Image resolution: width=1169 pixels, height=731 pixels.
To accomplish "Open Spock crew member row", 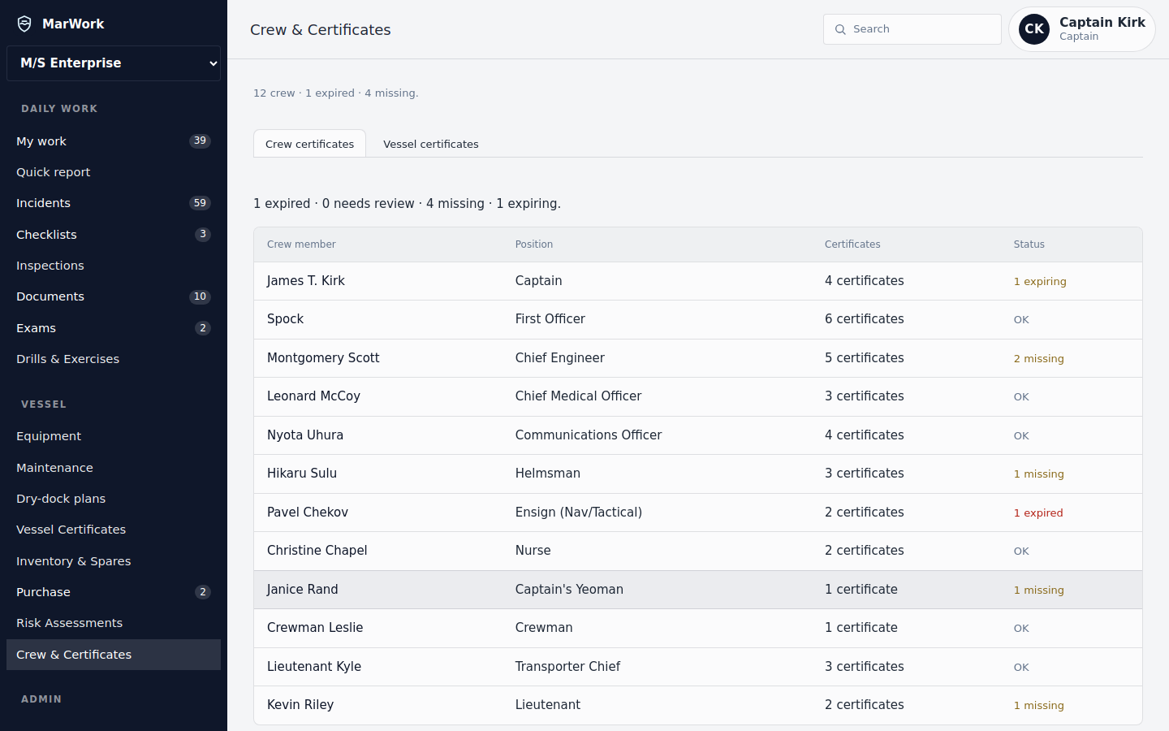I will pyautogui.click(x=698, y=319).
